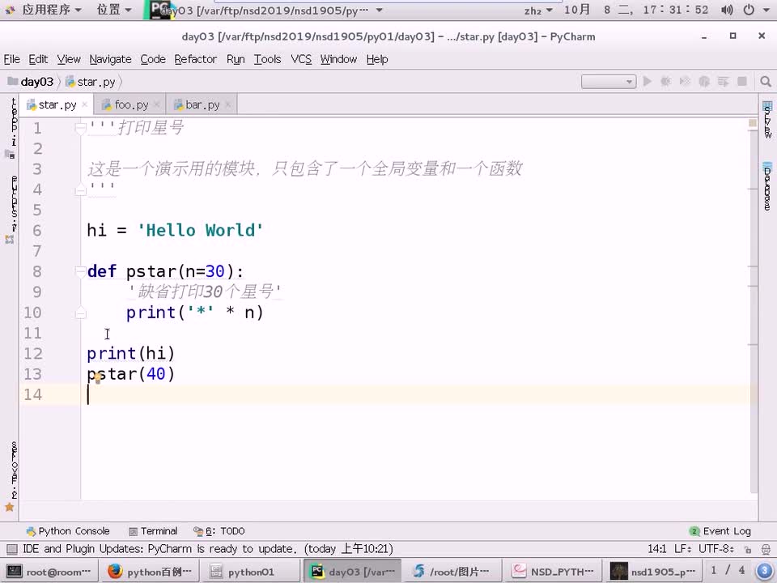Click the power icon in top bar
The height and width of the screenshot is (583, 777).
click(x=749, y=10)
